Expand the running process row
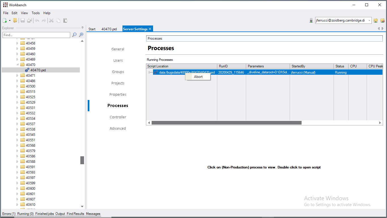The width and height of the screenshot is (387, 218). 150,72
